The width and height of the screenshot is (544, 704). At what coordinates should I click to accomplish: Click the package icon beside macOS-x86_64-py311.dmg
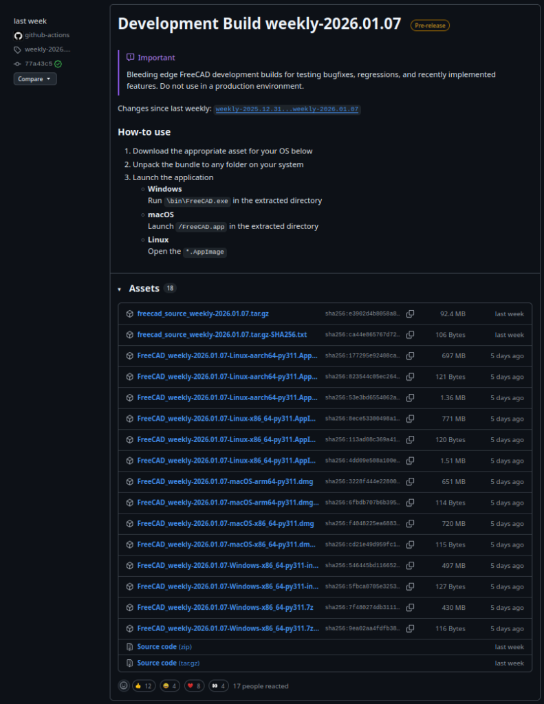tap(129, 524)
